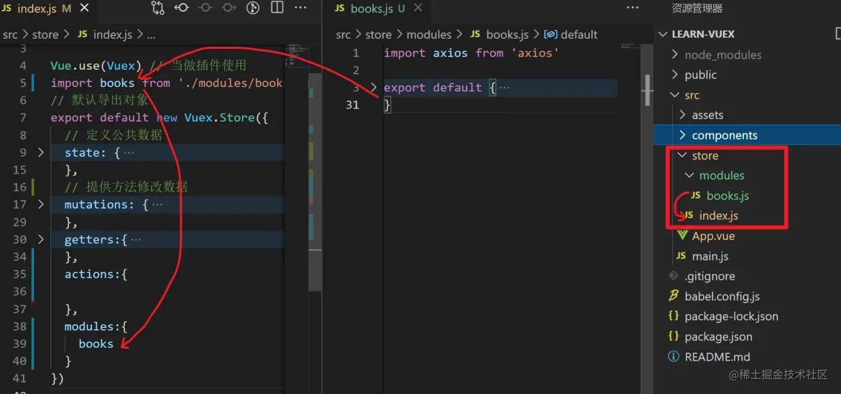Click the '// 提供方法修改数据' comment line
The image size is (841, 394).
point(126,187)
